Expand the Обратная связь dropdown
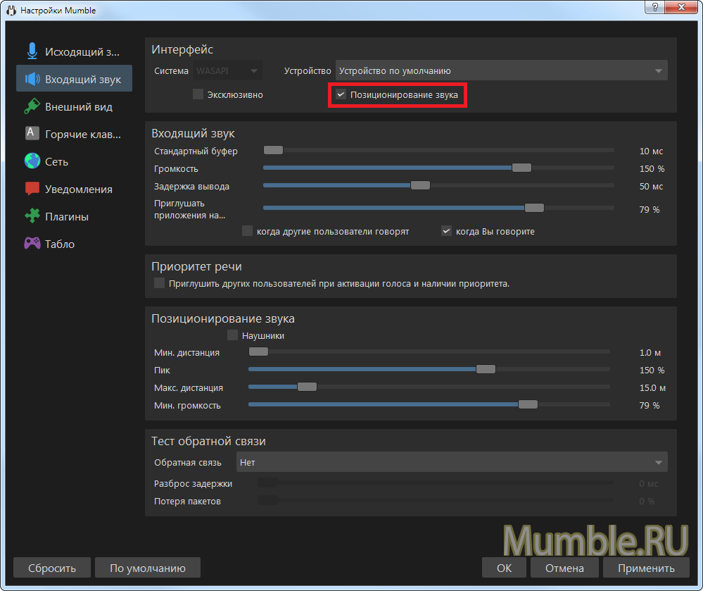Image resolution: width=703 pixels, height=591 pixels. pyautogui.click(x=451, y=463)
